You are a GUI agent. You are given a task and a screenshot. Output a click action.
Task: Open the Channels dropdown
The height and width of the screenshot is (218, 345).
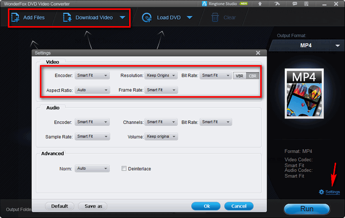pos(161,122)
